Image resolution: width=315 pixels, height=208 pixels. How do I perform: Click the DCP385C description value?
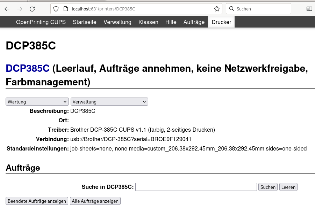coord(83,111)
